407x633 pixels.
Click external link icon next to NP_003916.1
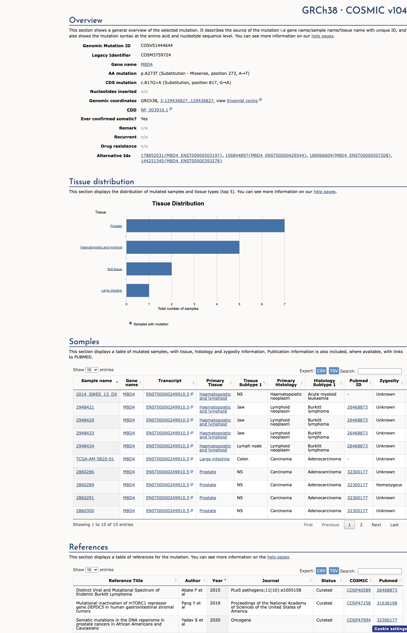click(x=171, y=109)
